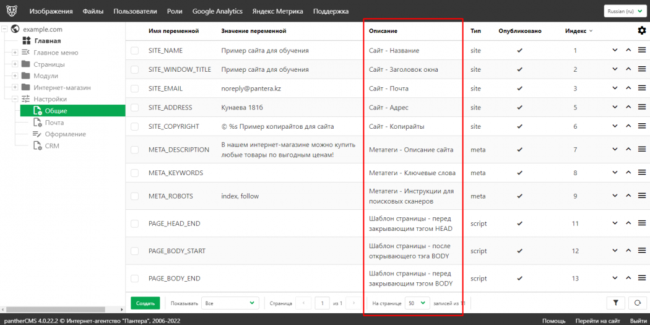Viewport: 650px width, 325px height.
Task: Click the panther logo icon
Action: click(x=12, y=11)
